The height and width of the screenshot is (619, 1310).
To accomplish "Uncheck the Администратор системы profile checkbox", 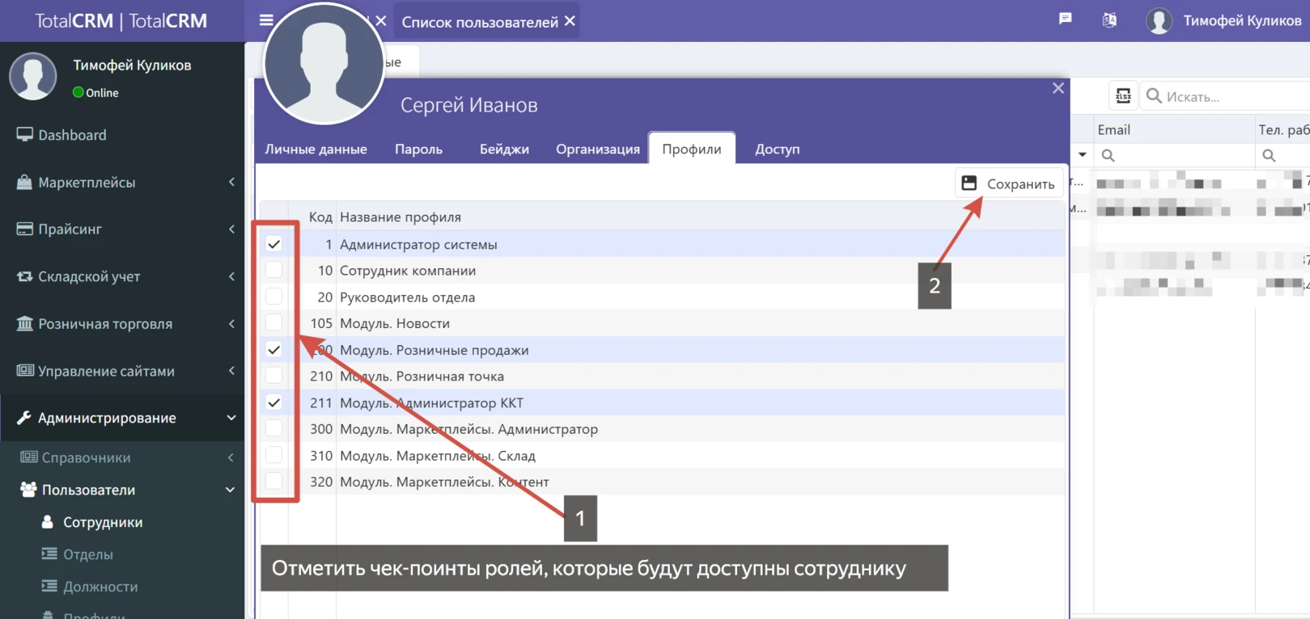I will 274,244.
